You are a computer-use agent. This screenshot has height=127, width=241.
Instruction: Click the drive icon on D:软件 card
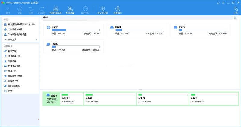pos(112,27)
